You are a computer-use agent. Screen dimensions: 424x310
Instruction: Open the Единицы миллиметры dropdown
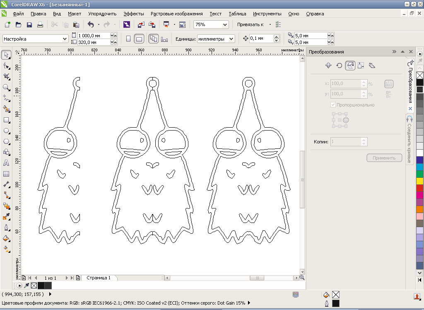(x=231, y=39)
